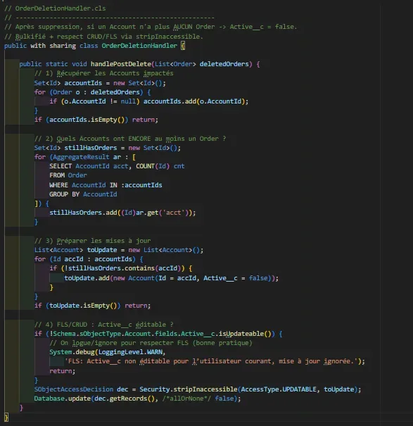Screen dimensions: 413x426
Task: Click the final closing brace of the class
Action: coord(6,417)
